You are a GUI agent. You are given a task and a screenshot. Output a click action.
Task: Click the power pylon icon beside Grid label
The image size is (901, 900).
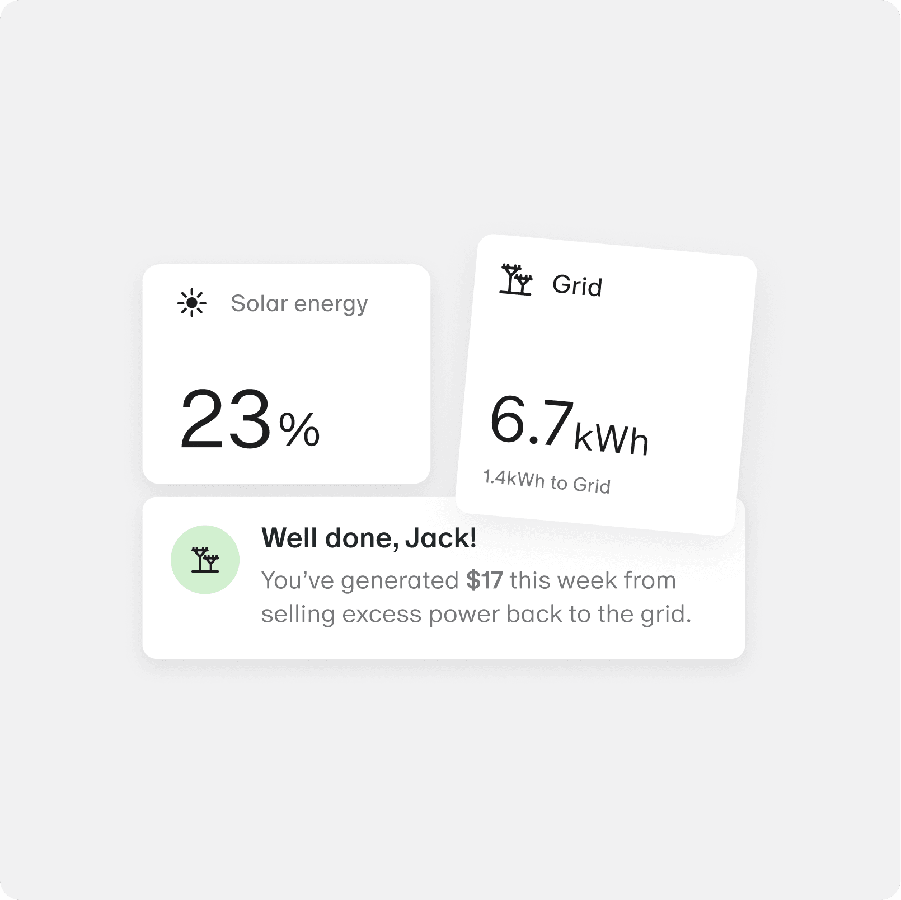point(516,280)
